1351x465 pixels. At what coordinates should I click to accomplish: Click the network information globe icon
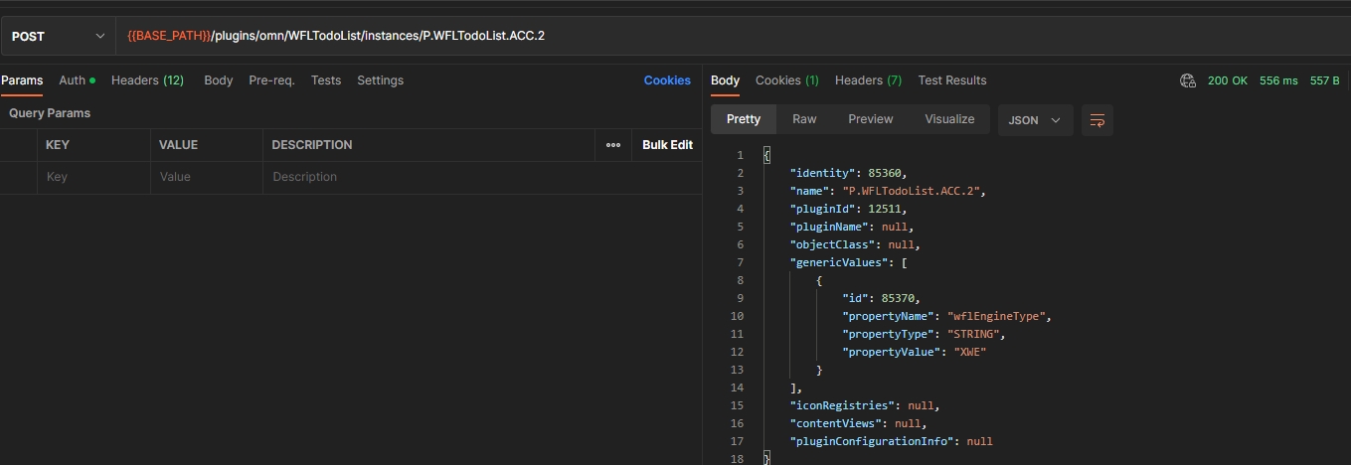click(1187, 80)
